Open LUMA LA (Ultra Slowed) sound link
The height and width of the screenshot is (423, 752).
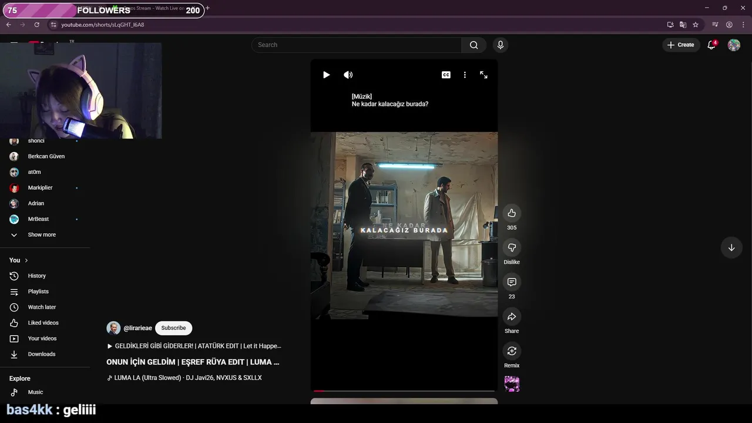tap(184, 378)
